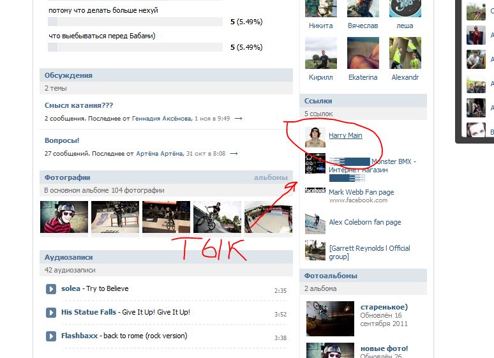Viewport: 494px width, 358px height.
Task: Open member Кирилл's profile picture
Action: pos(321,53)
